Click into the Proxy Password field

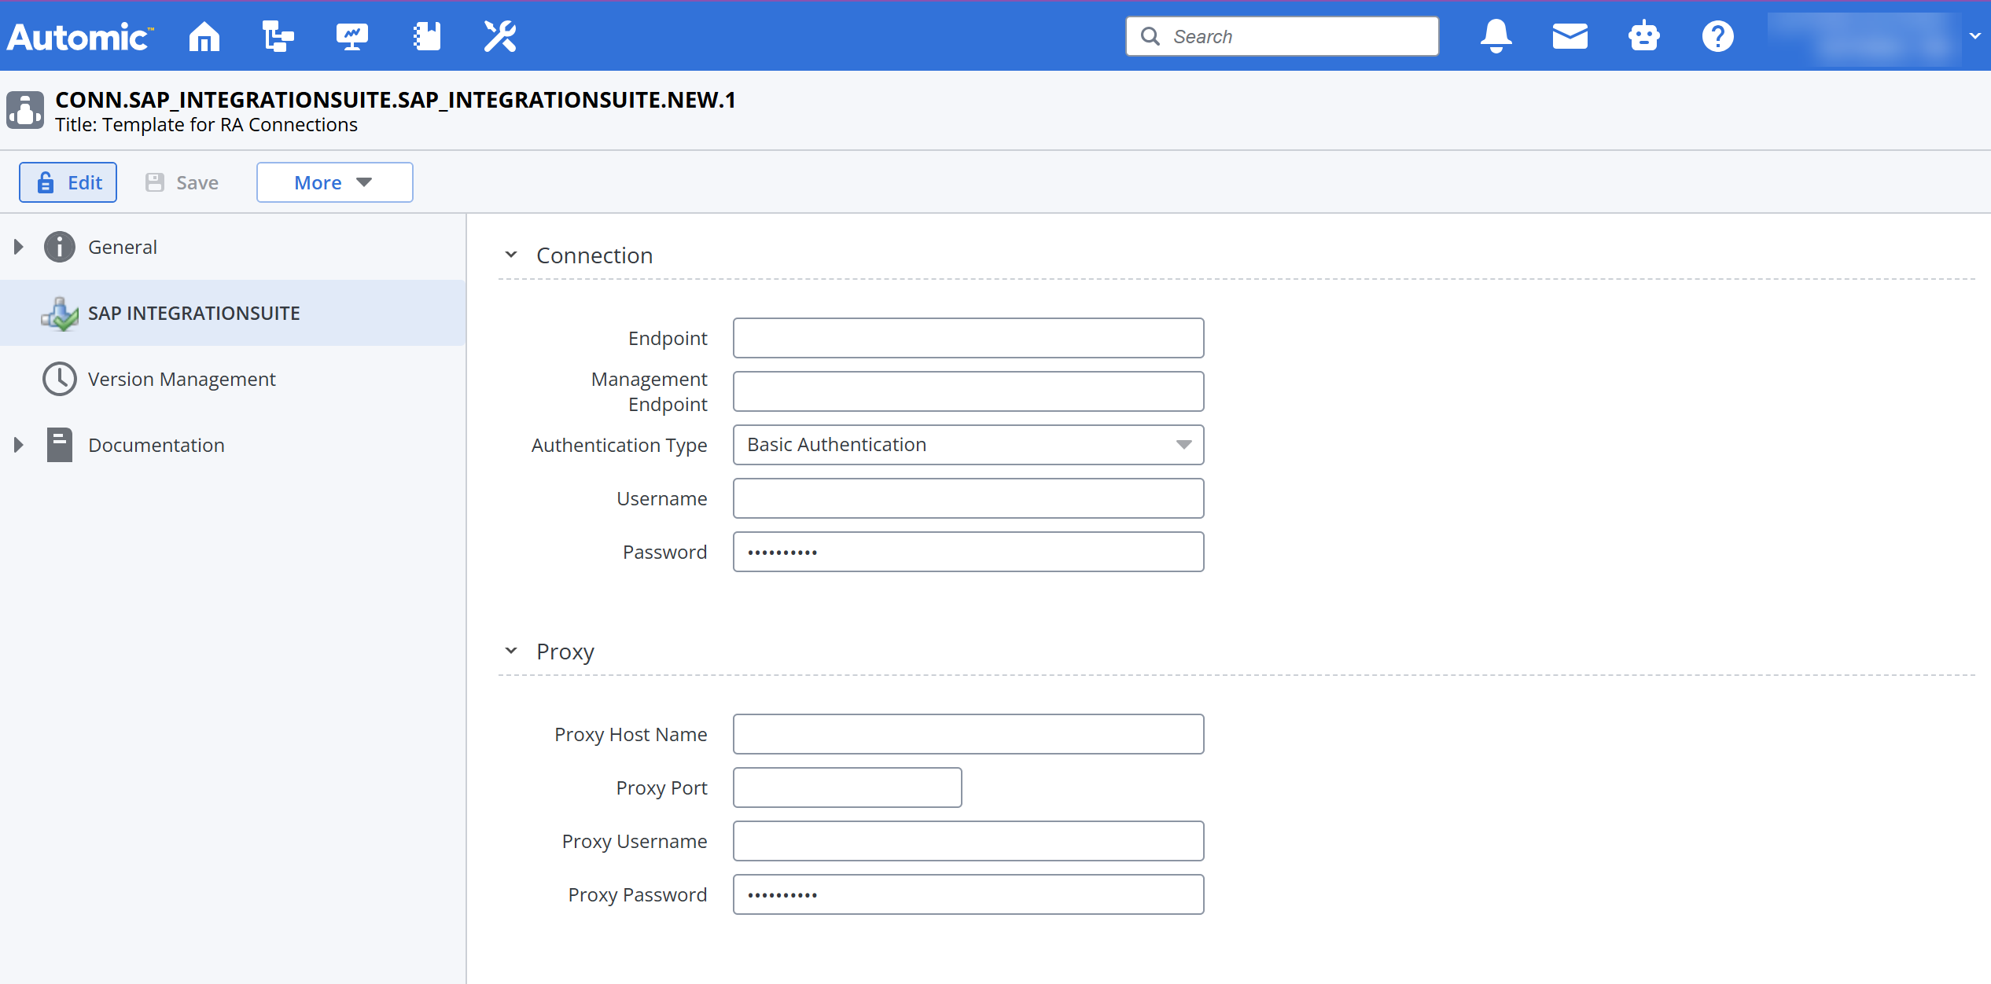pos(969,894)
